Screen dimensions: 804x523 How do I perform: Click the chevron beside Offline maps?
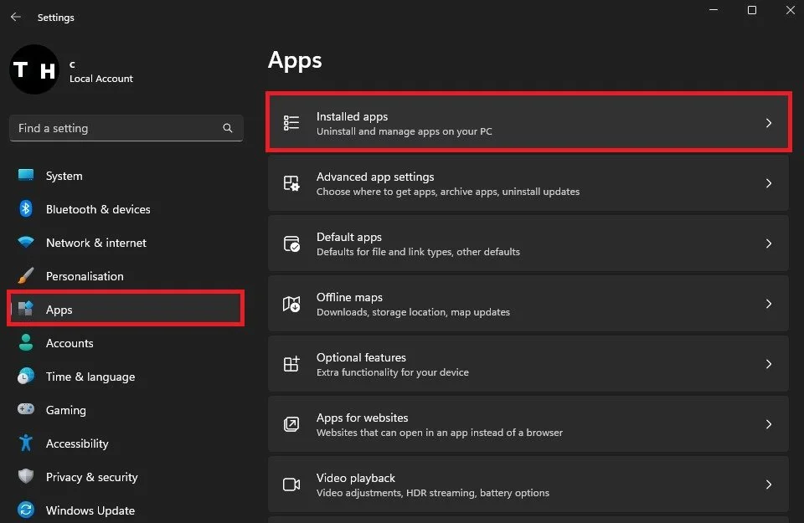(x=769, y=304)
